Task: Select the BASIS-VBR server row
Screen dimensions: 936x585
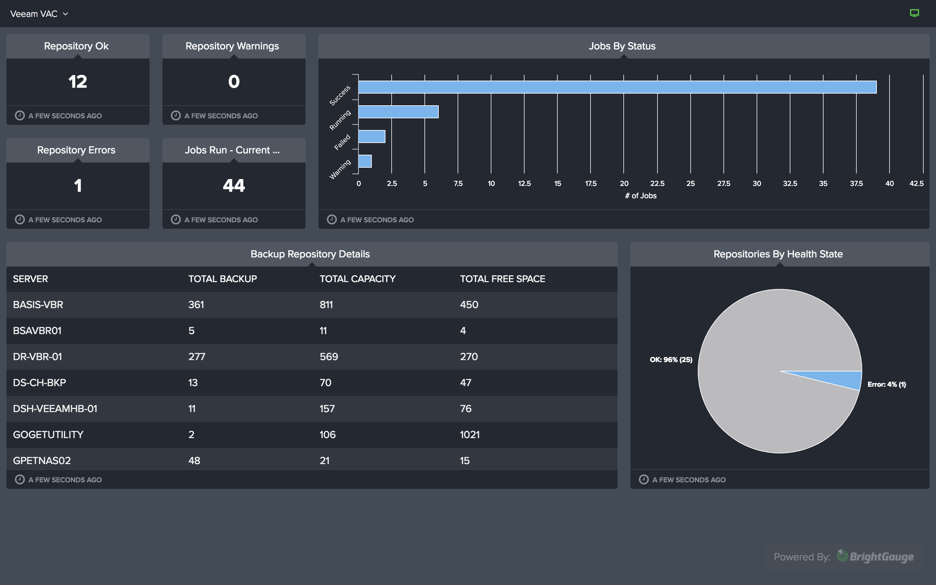Action: (312, 305)
